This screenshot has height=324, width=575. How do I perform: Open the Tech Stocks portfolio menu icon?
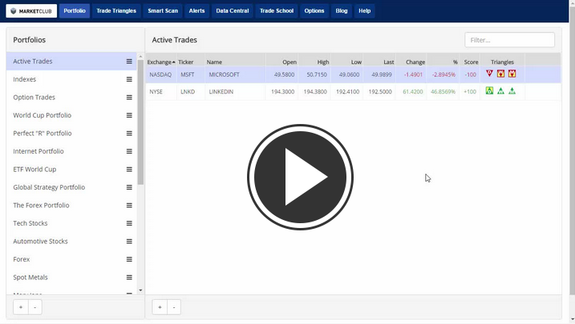(129, 223)
